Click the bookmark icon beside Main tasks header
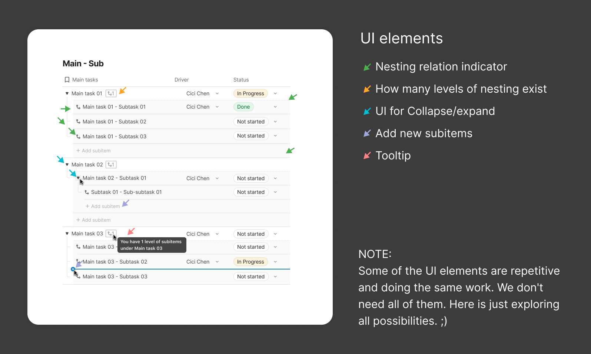 tap(67, 80)
